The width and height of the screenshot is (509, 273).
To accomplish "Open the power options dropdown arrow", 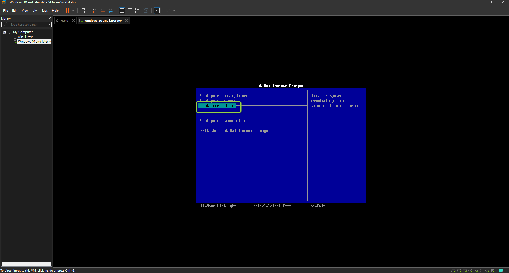I will point(73,11).
